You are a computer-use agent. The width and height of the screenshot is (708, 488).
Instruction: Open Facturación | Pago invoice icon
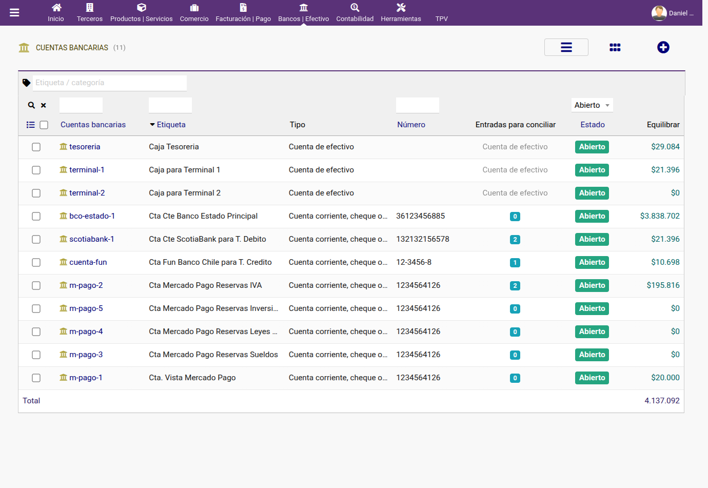pyautogui.click(x=243, y=8)
